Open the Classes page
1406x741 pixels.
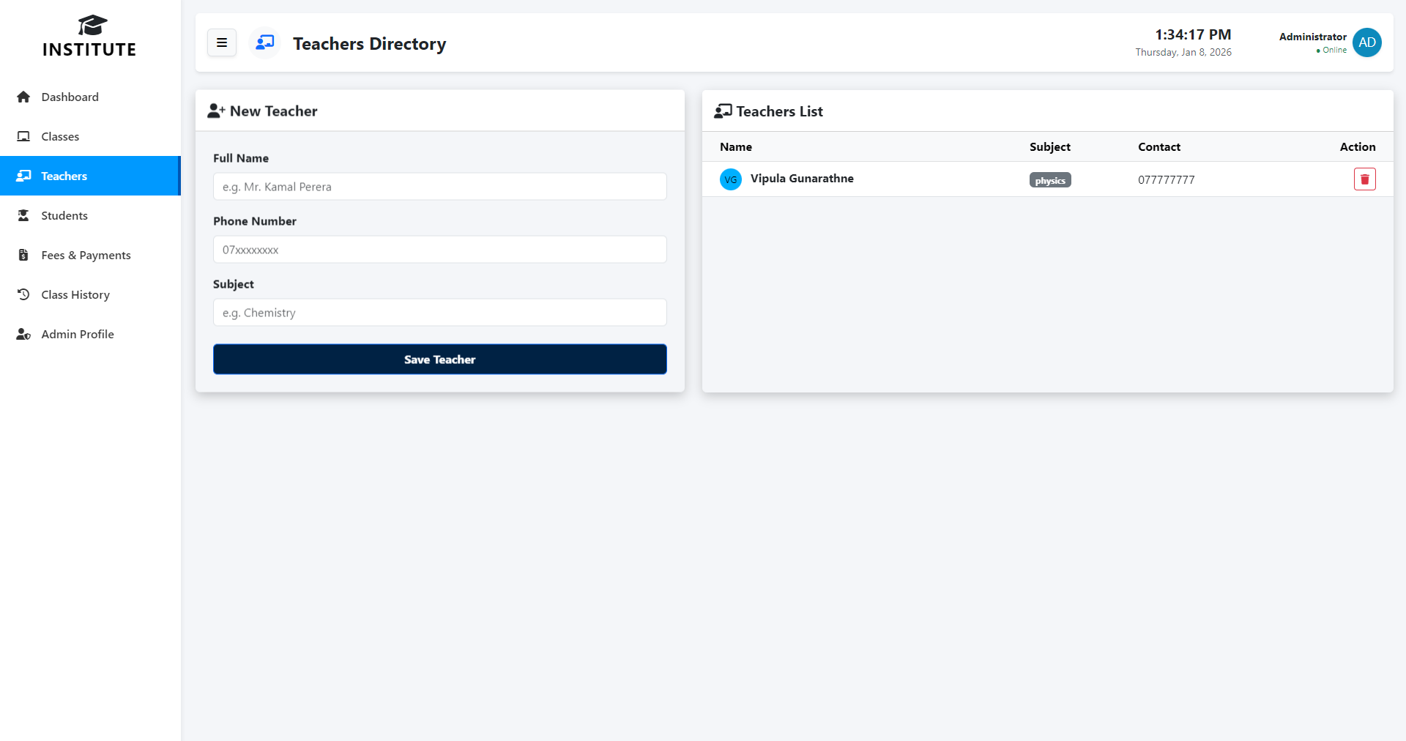pos(60,137)
